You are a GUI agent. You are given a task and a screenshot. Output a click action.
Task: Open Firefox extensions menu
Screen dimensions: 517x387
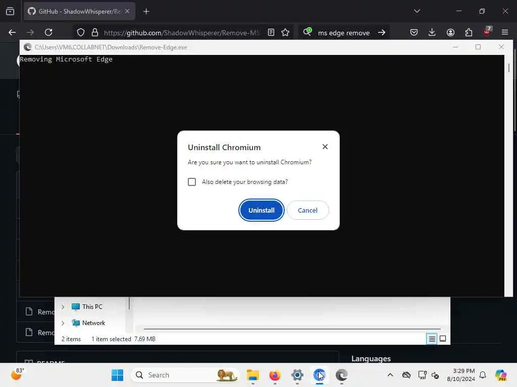coord(469,32)
